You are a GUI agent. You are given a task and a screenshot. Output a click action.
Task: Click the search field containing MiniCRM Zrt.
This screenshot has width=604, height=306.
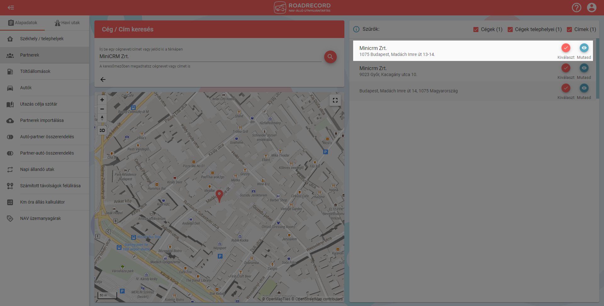[210, 57]
